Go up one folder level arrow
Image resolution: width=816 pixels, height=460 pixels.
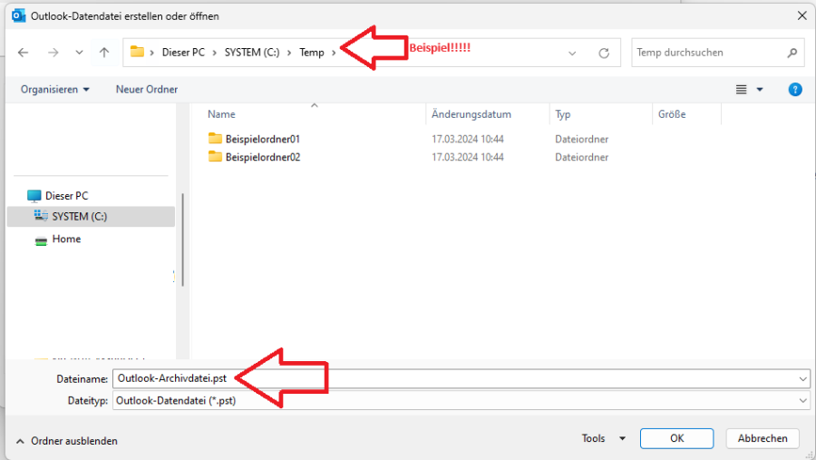104,53
